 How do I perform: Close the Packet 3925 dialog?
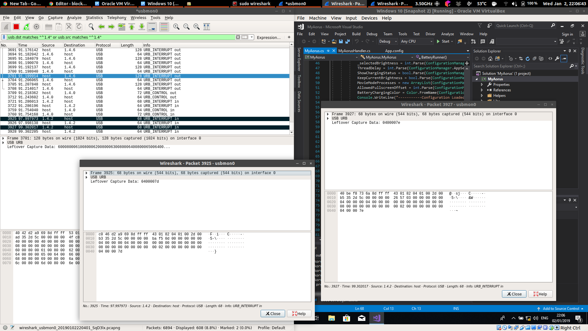pyautogui.click(x=272, y=313)
